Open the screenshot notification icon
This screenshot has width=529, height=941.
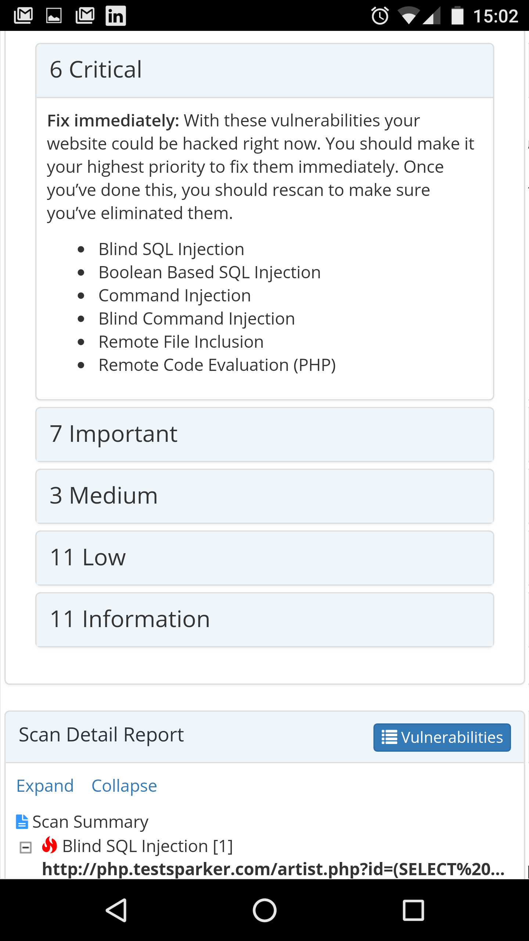point(53,15)
